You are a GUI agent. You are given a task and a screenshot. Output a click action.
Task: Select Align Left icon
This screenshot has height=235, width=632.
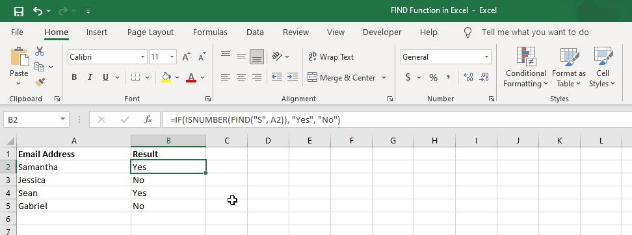[226, 77]
